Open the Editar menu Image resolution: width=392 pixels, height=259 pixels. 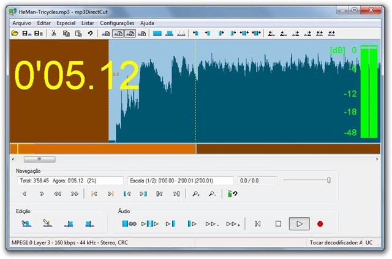tap(43, 23)
